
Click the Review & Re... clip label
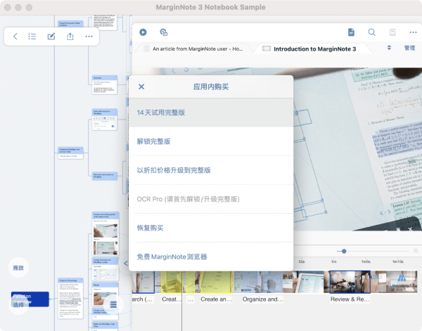350,299
